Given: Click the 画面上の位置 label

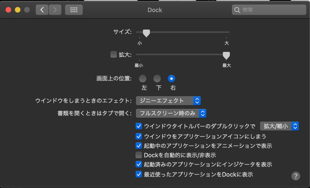Looking at the screenshot, I should tap(114, 79).
